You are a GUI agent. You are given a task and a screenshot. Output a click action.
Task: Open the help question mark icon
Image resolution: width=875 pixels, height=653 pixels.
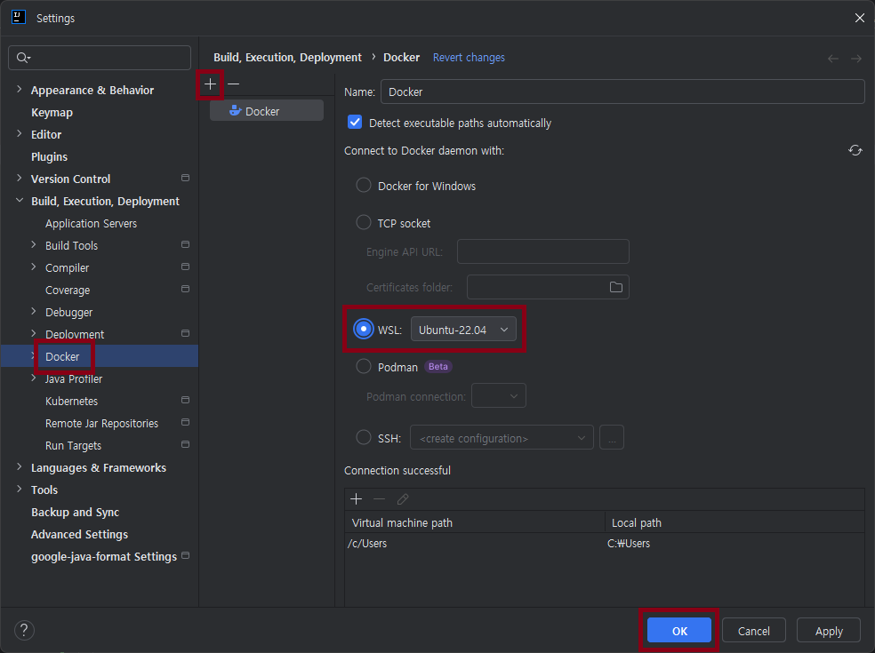[x=24, y=631]
